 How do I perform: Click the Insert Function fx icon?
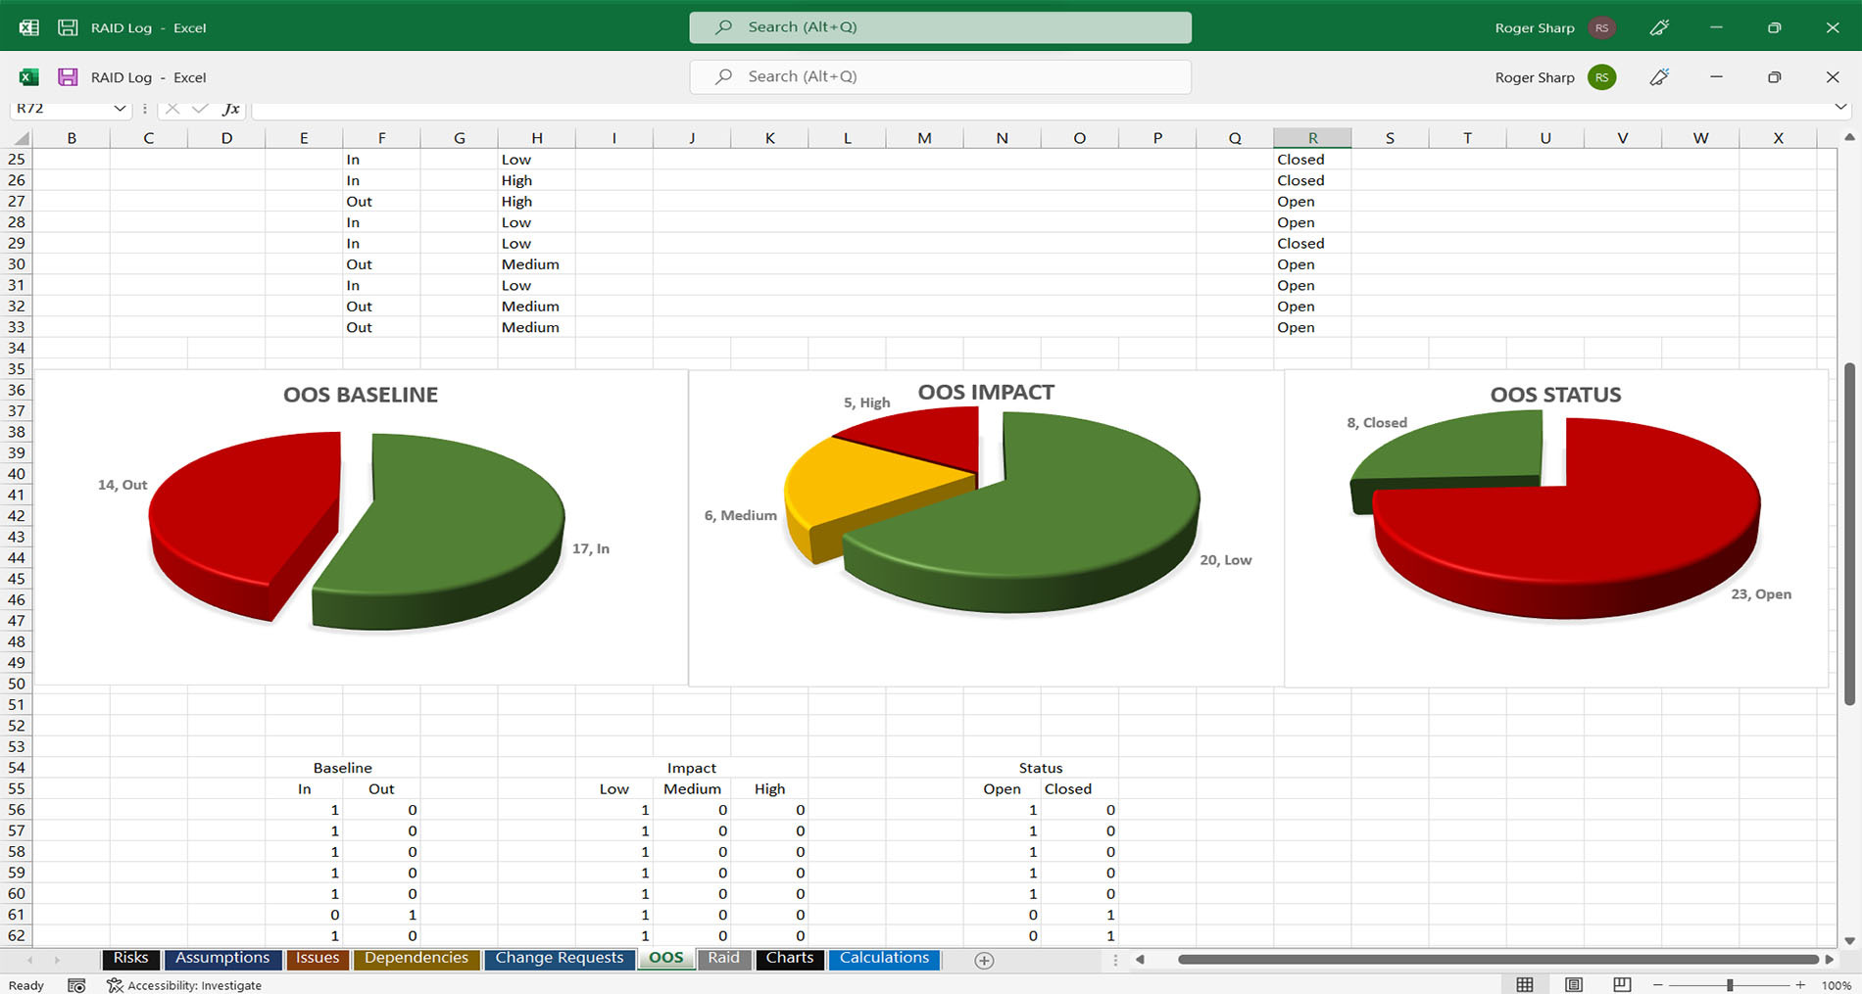230,109
